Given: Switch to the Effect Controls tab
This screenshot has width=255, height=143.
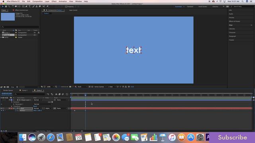Looking at the screenshot, I should click(x=22, y=10).
